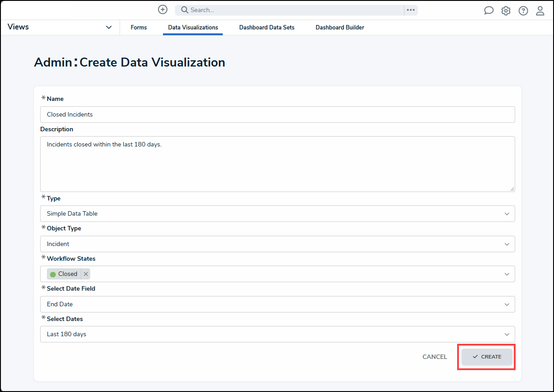Open the Select Date Field dropdown

[278, 304]
